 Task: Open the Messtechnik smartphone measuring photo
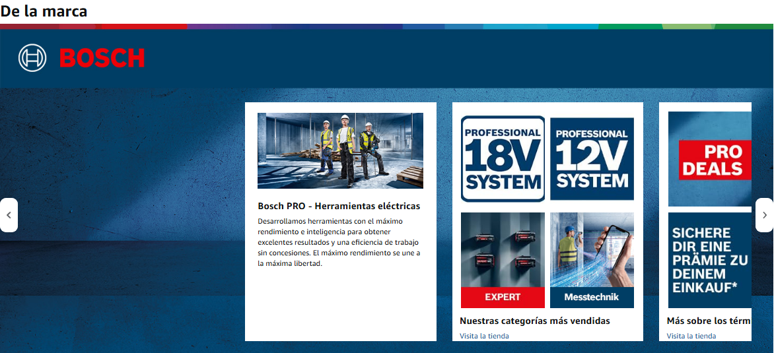click(x=592, y=249)
